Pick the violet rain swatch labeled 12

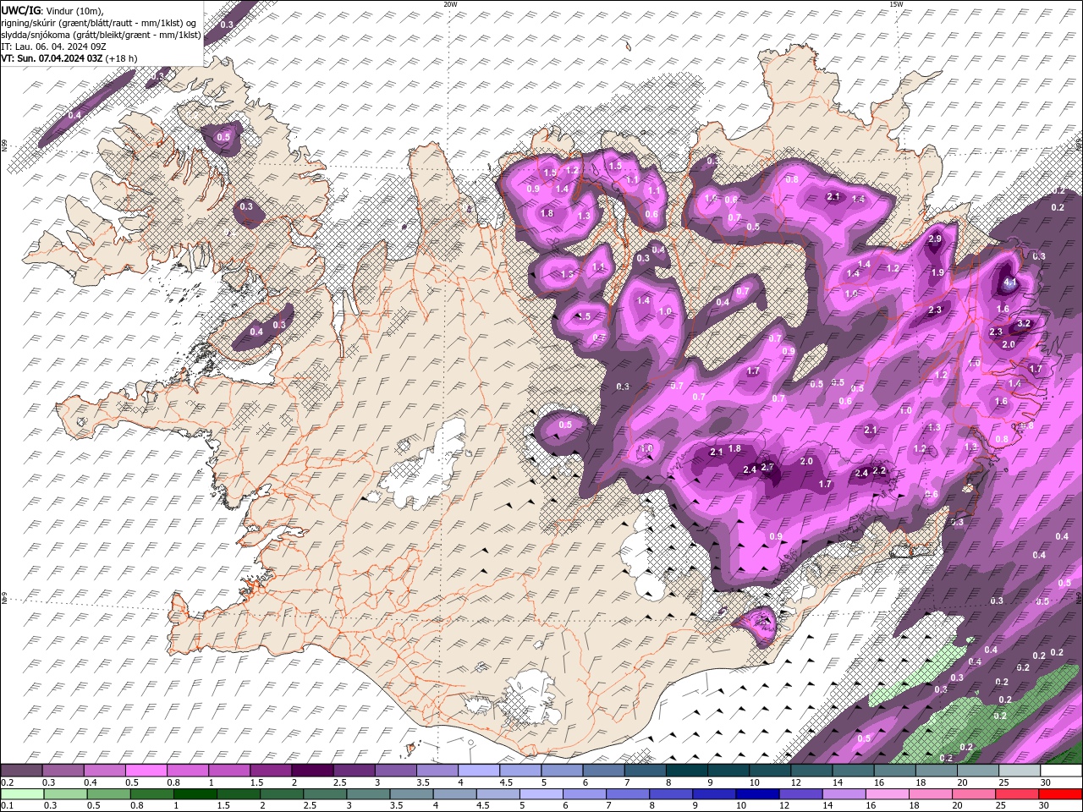800,794
